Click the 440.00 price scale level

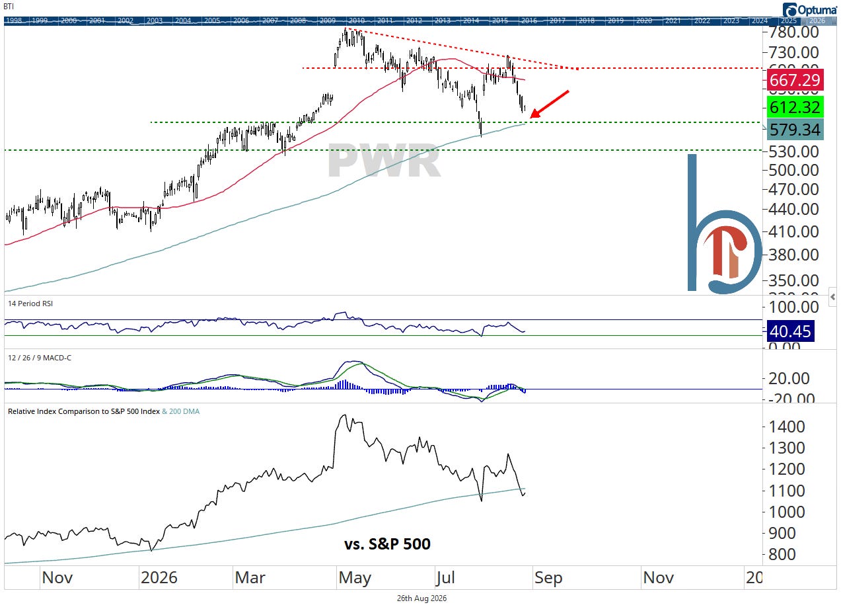tap(793, 209)
